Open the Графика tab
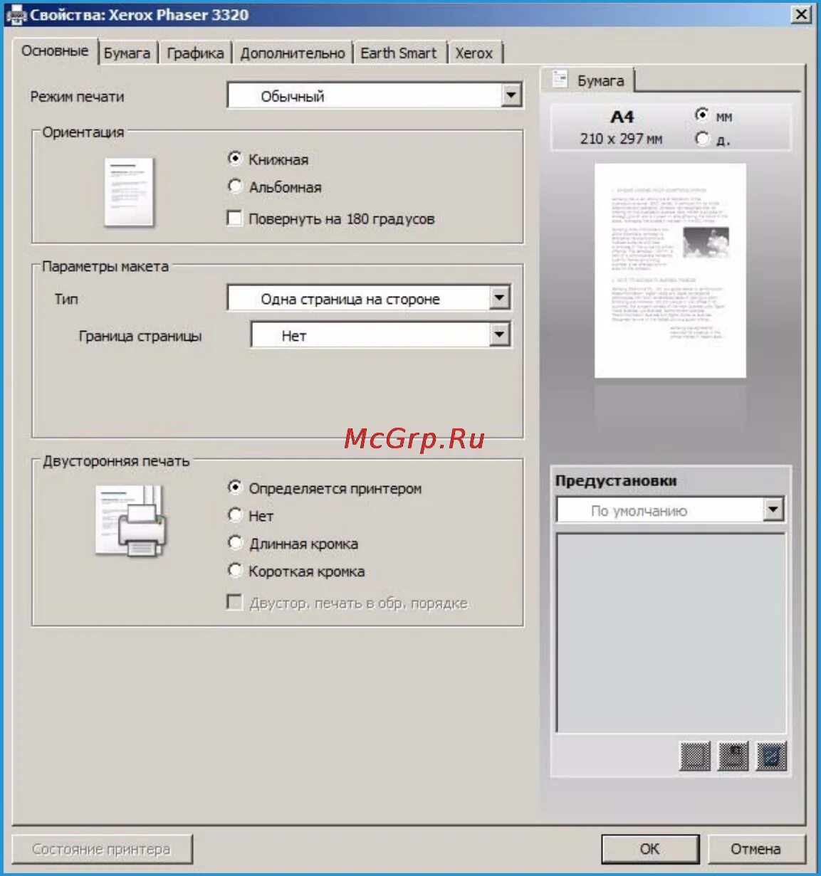 click(x=195, y=52)
